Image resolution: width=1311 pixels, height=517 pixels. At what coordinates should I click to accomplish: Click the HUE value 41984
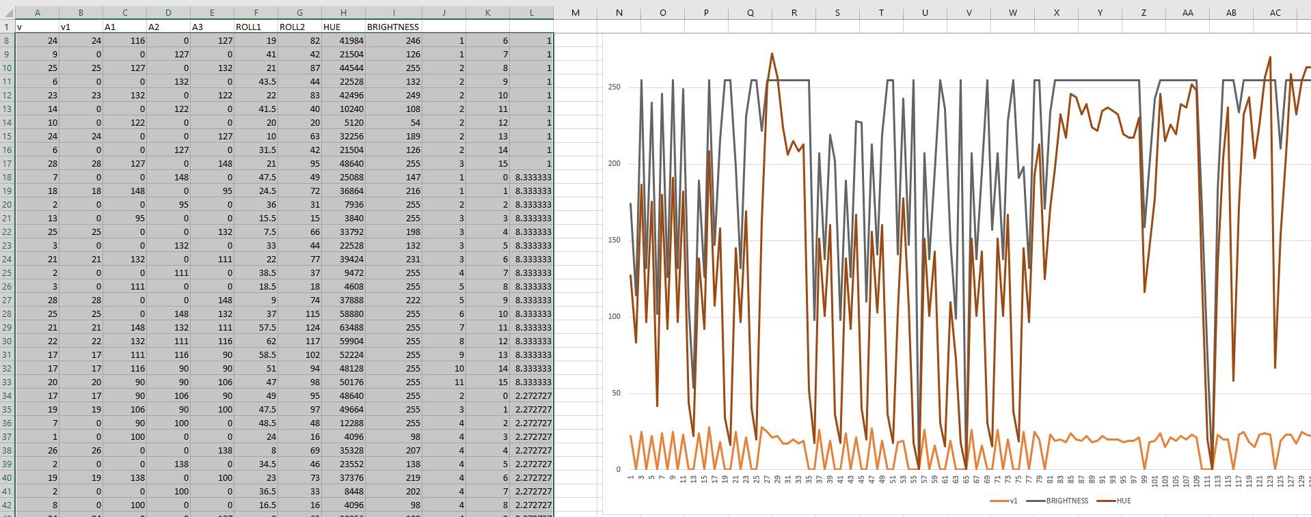343,40
